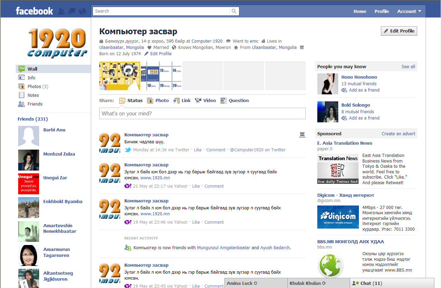
Task: Click pencil Edit Profile link under bio
Action: click(158, 54)
